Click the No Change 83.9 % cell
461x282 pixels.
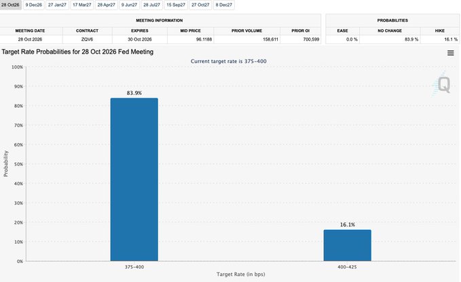pyautogui.click(x=390, y=39)
